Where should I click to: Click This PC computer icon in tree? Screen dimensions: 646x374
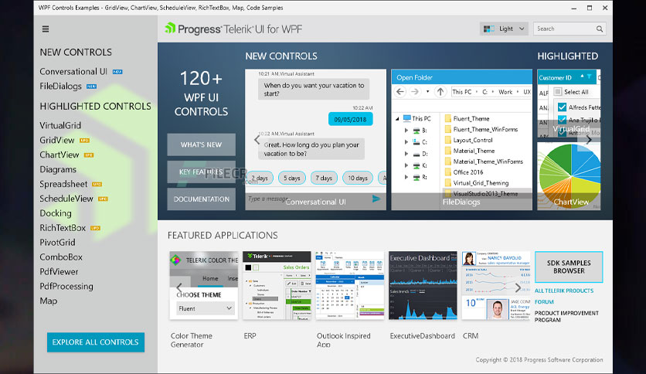click(x=407, y=119)
